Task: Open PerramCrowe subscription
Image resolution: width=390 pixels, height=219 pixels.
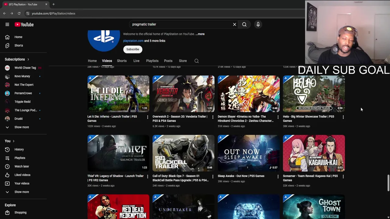Action: tap(23, 93)
